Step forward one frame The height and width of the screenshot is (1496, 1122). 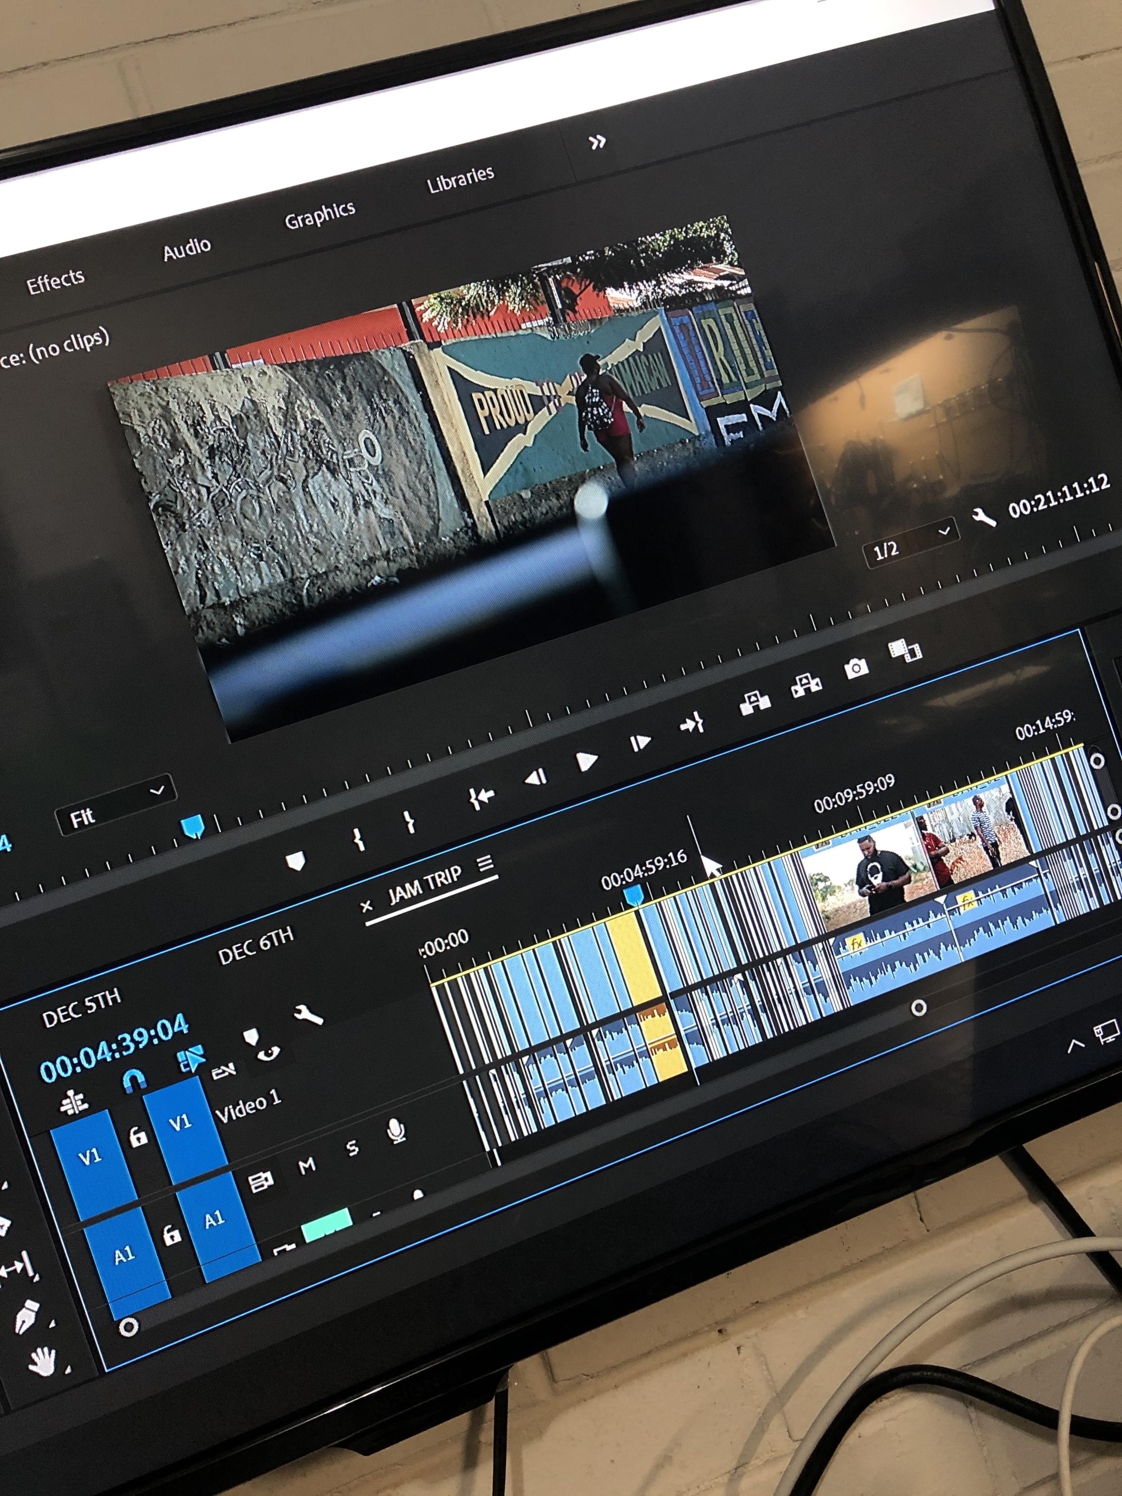point(639,744)
